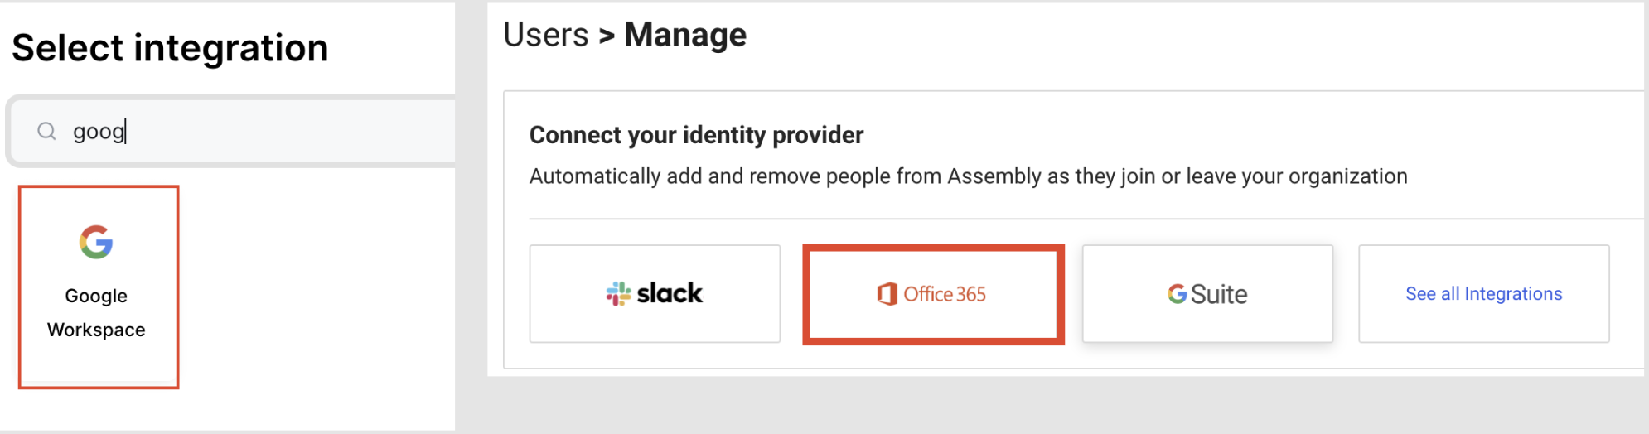Click the Automatically add and remove people description
The image size is (1649, 434).
[968, 176]
